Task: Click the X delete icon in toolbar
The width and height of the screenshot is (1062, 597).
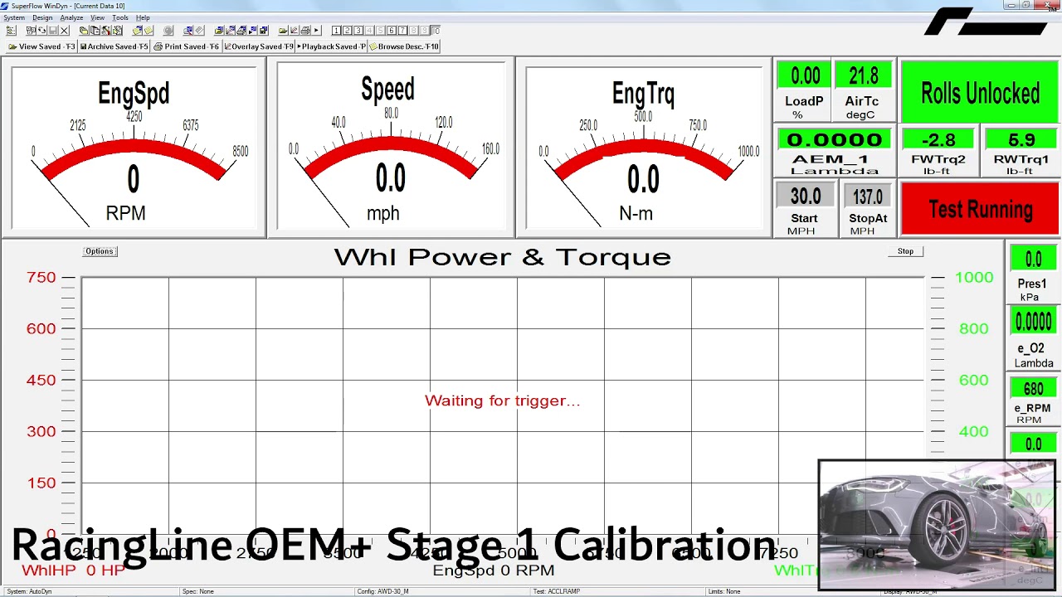Action: (x=65, y=31)
